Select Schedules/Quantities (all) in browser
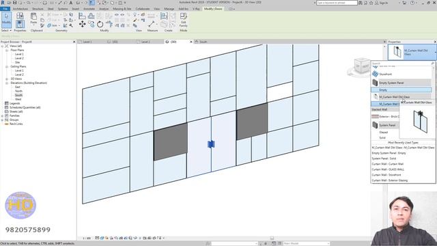 (x=25, y=107)
